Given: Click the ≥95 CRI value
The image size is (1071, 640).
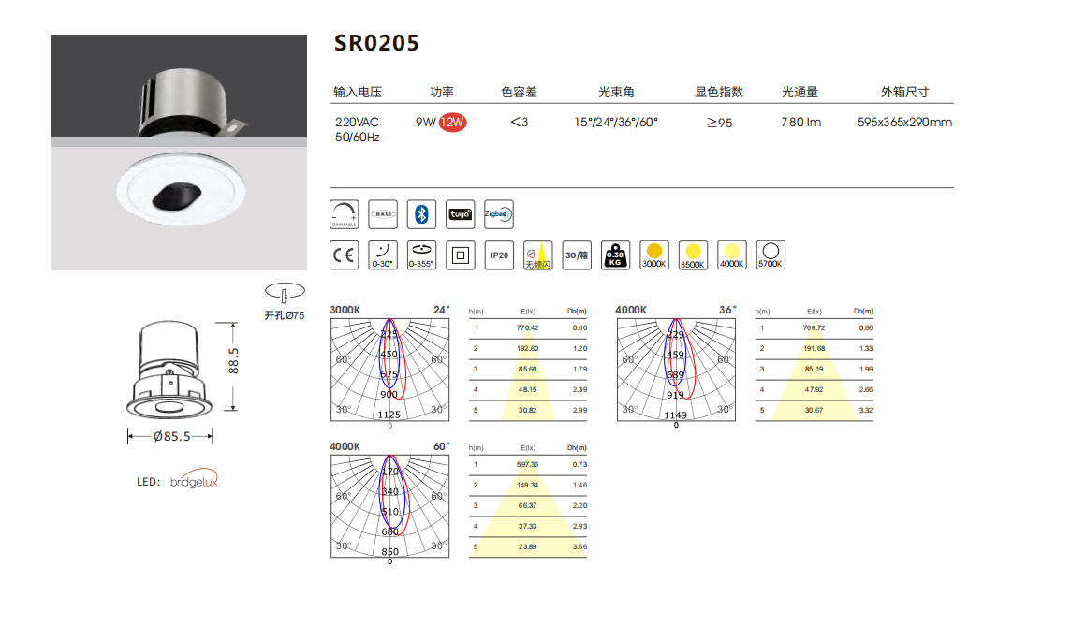Looking at the screenshot, I should [719, 123].
